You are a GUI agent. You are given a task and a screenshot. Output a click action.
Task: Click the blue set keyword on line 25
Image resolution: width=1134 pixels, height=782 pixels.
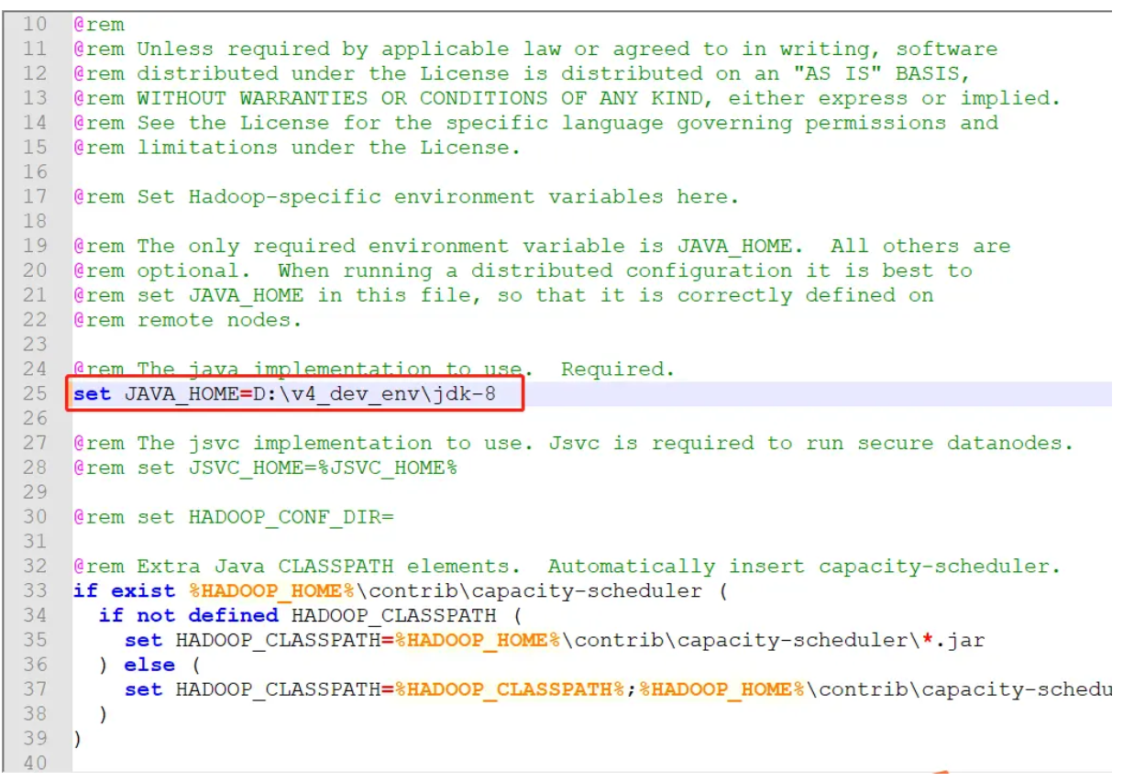90,393
